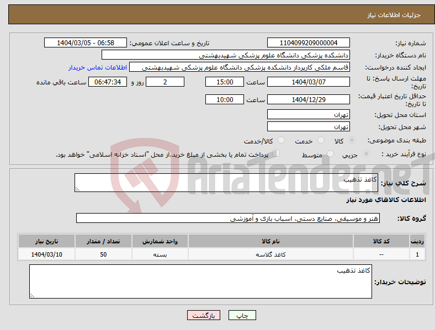
Task: Select the کالا radio button
Action: pos(352,140)
